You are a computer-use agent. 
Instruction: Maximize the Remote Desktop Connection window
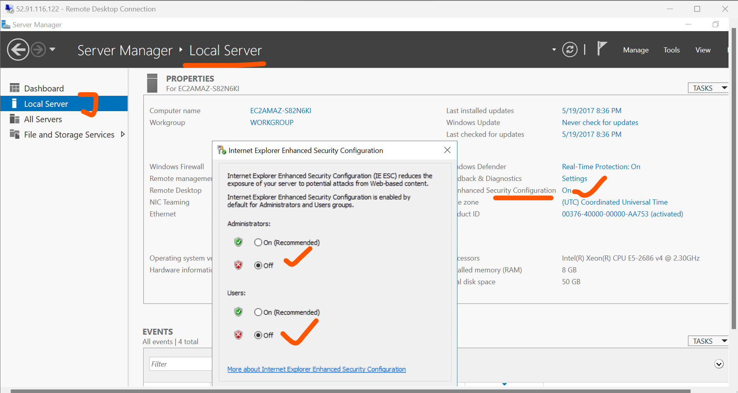click(x=697, y=9)
